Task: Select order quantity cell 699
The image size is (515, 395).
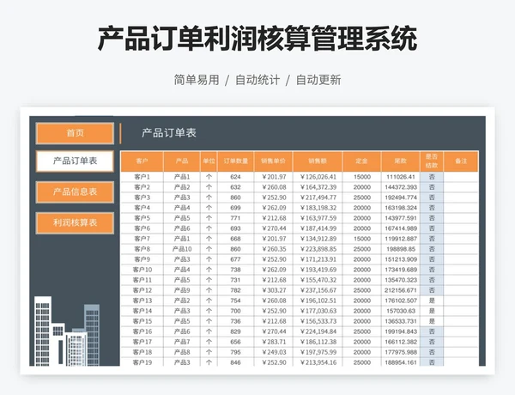Action: point(235,208)
